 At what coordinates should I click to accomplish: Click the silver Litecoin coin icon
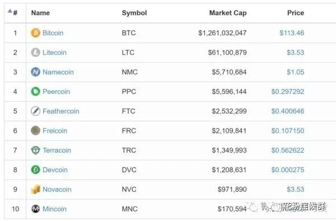35,53
